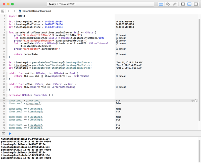Screen dimensions: 201x163
Task: Click the playground file icon in jump bar
Action: (20, 11)
